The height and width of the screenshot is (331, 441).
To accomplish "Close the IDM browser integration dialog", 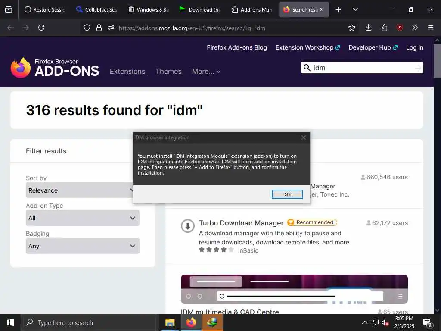I will point(304,137).
